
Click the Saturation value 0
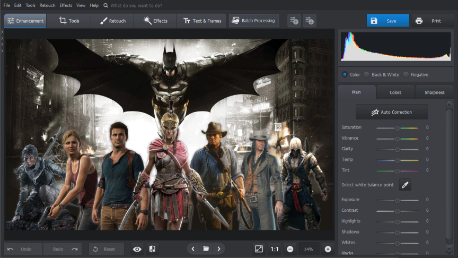pyautogui.click(x=427, y=127)
